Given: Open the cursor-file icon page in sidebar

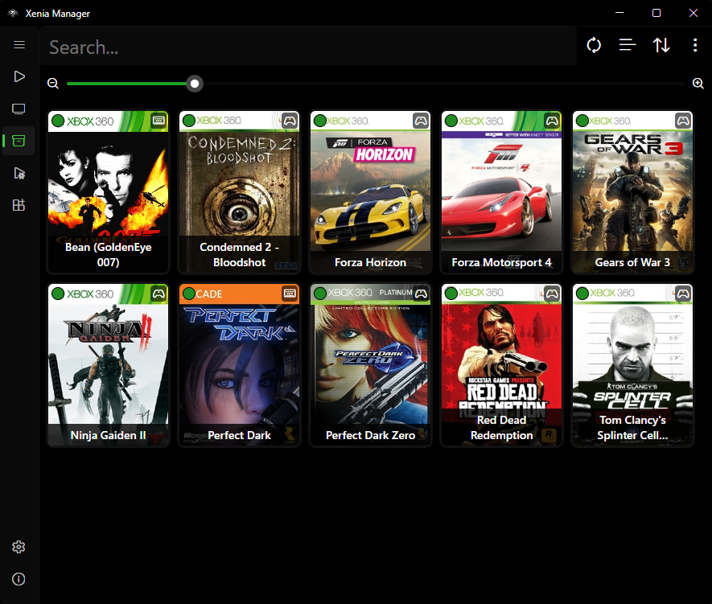Looking at the screenshot, I should pyautogui.click(x=19, y=173).
